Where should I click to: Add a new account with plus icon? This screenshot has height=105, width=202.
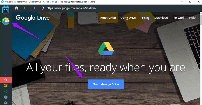pyautogui.click(x=6, y=97)
